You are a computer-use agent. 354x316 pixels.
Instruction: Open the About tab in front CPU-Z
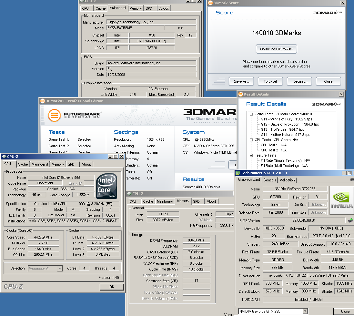[x=86, y=164]
